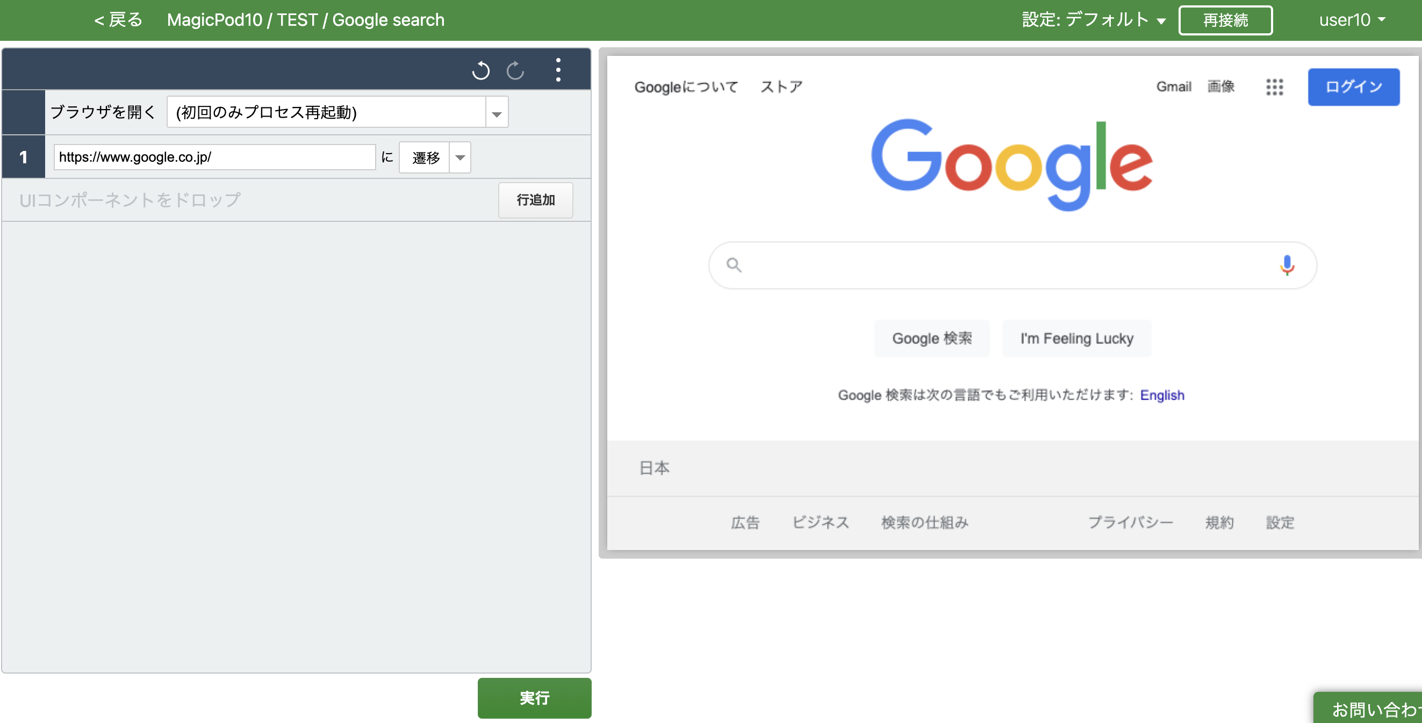Click the green 実行 button
This screenshot has height=723, width=1422.
click(x=534, y=698)
